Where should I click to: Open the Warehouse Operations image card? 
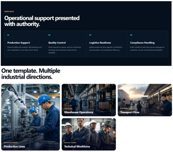tap(89, 100)
